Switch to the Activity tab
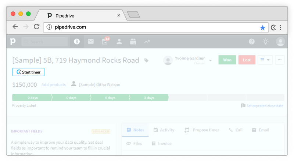Viewport: 294px width, 162px height. [x=164, y=130]
